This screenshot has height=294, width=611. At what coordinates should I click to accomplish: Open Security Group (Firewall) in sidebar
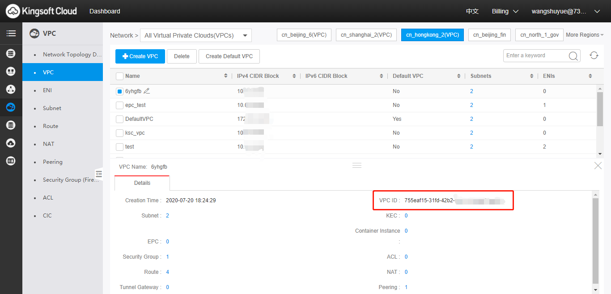(63, 179)
